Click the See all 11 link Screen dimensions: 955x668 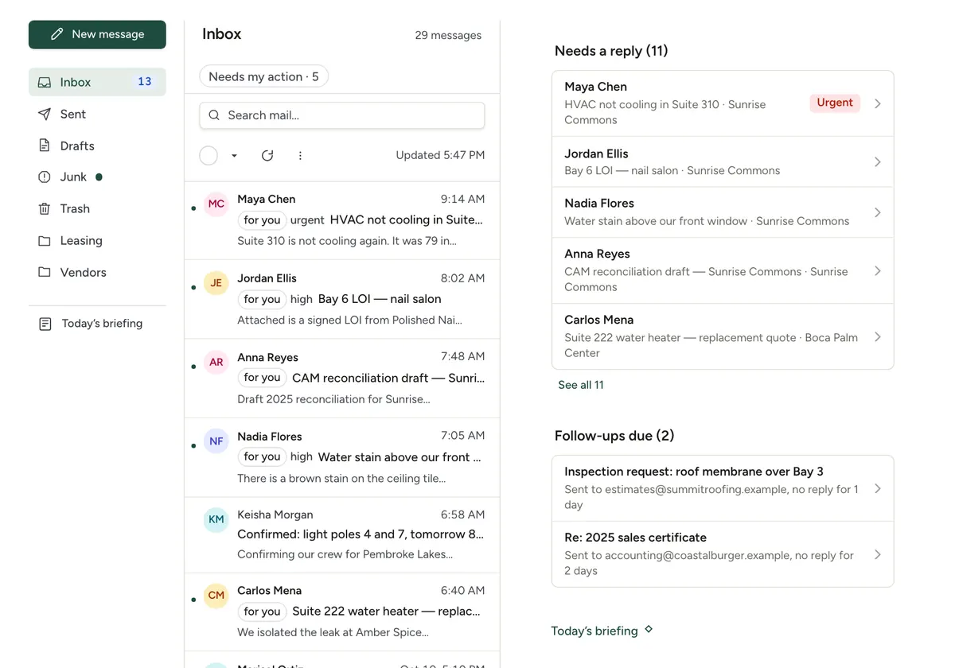pyautogui.click(x=581, y=385)
